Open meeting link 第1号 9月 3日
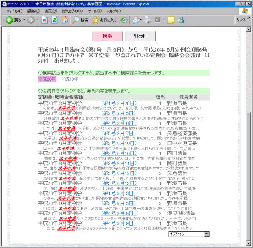The height and width of the screenshot is (248, 253). [x=118, y=193]
